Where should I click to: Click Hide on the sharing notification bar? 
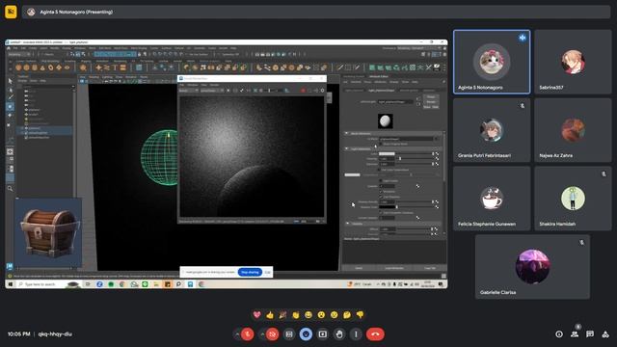[x=268, y=272]
